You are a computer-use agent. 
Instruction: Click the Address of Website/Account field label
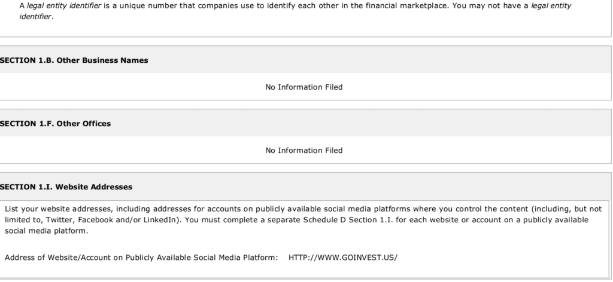click(141, 258)
